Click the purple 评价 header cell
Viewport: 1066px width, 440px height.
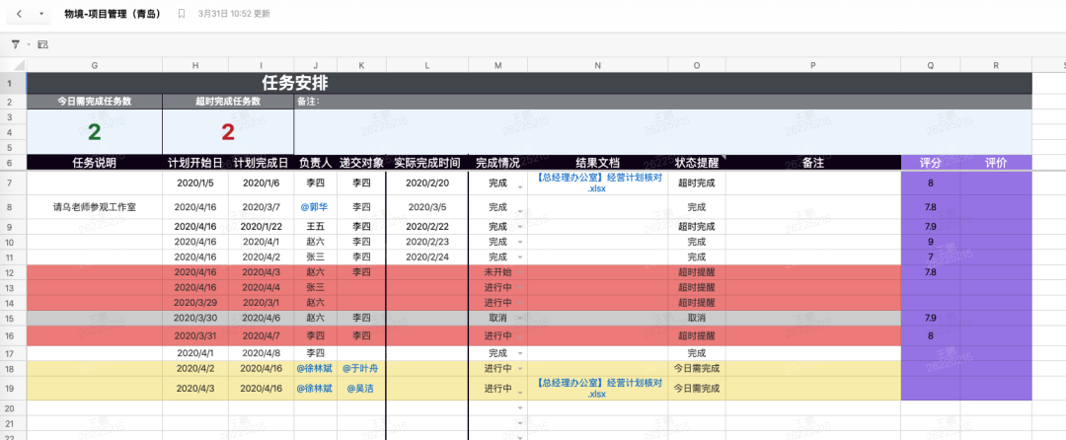point(996,163)
